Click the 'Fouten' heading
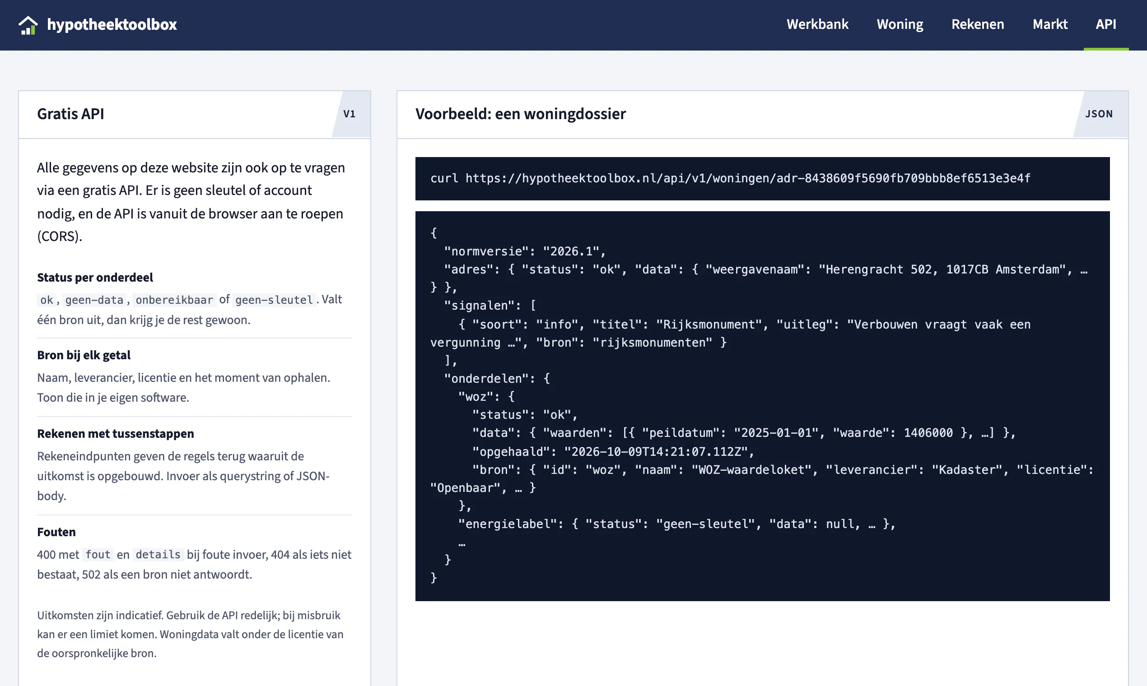1147x686 pixels. (56, 532)
